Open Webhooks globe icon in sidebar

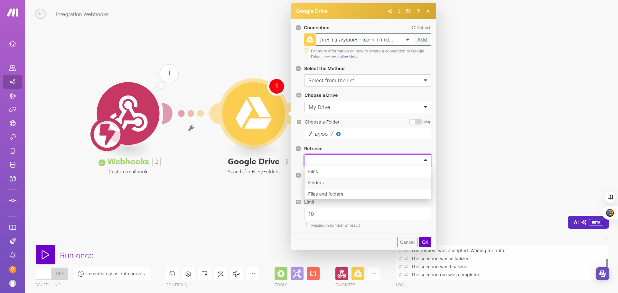(x=13, y=123)
